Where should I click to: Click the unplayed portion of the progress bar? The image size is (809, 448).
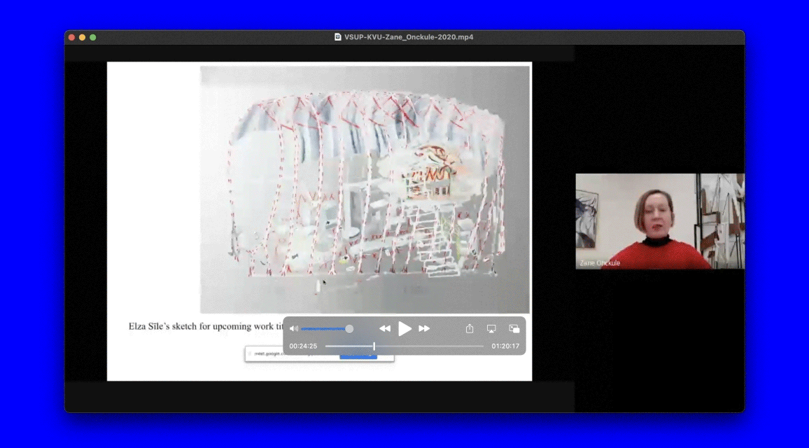(434, 346)
